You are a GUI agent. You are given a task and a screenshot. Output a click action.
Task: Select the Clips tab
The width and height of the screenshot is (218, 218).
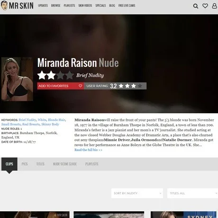click(9, 164)
